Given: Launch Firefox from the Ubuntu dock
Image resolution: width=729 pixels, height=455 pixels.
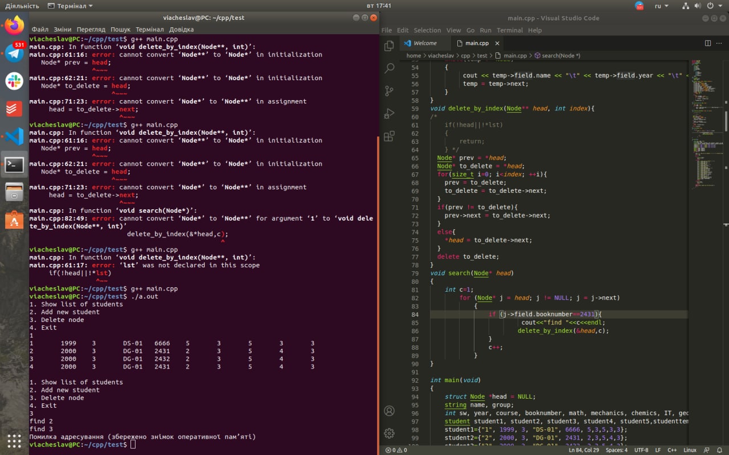Looking at the screenshot, I should (14, 25).
